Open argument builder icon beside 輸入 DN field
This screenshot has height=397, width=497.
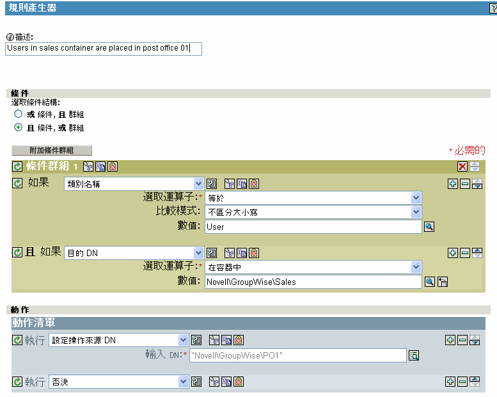414,355
